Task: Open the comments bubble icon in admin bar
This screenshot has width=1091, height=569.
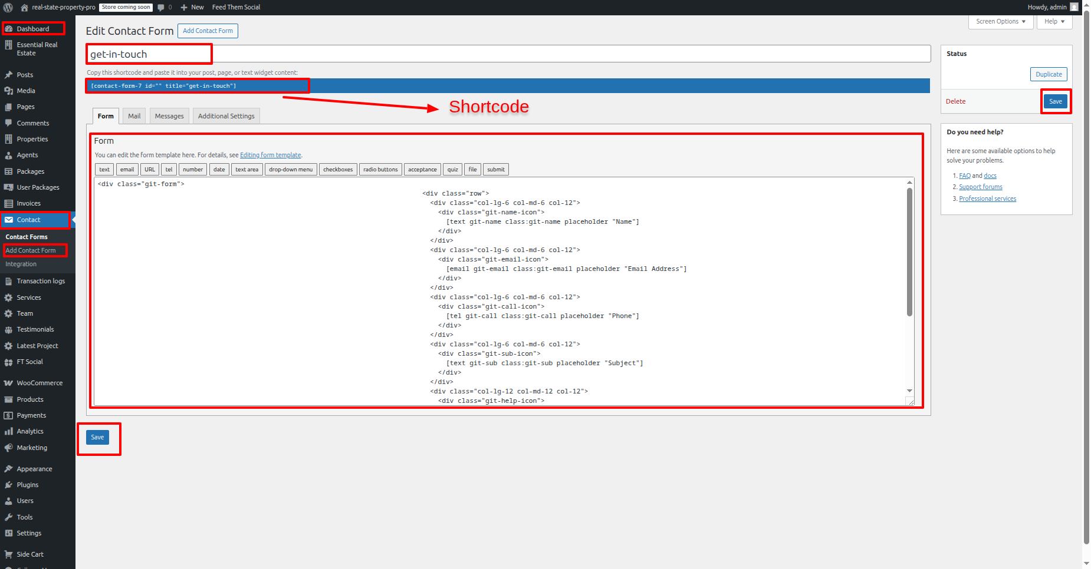Action: pos(161,8)
